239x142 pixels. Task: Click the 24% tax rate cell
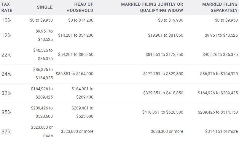7,74
